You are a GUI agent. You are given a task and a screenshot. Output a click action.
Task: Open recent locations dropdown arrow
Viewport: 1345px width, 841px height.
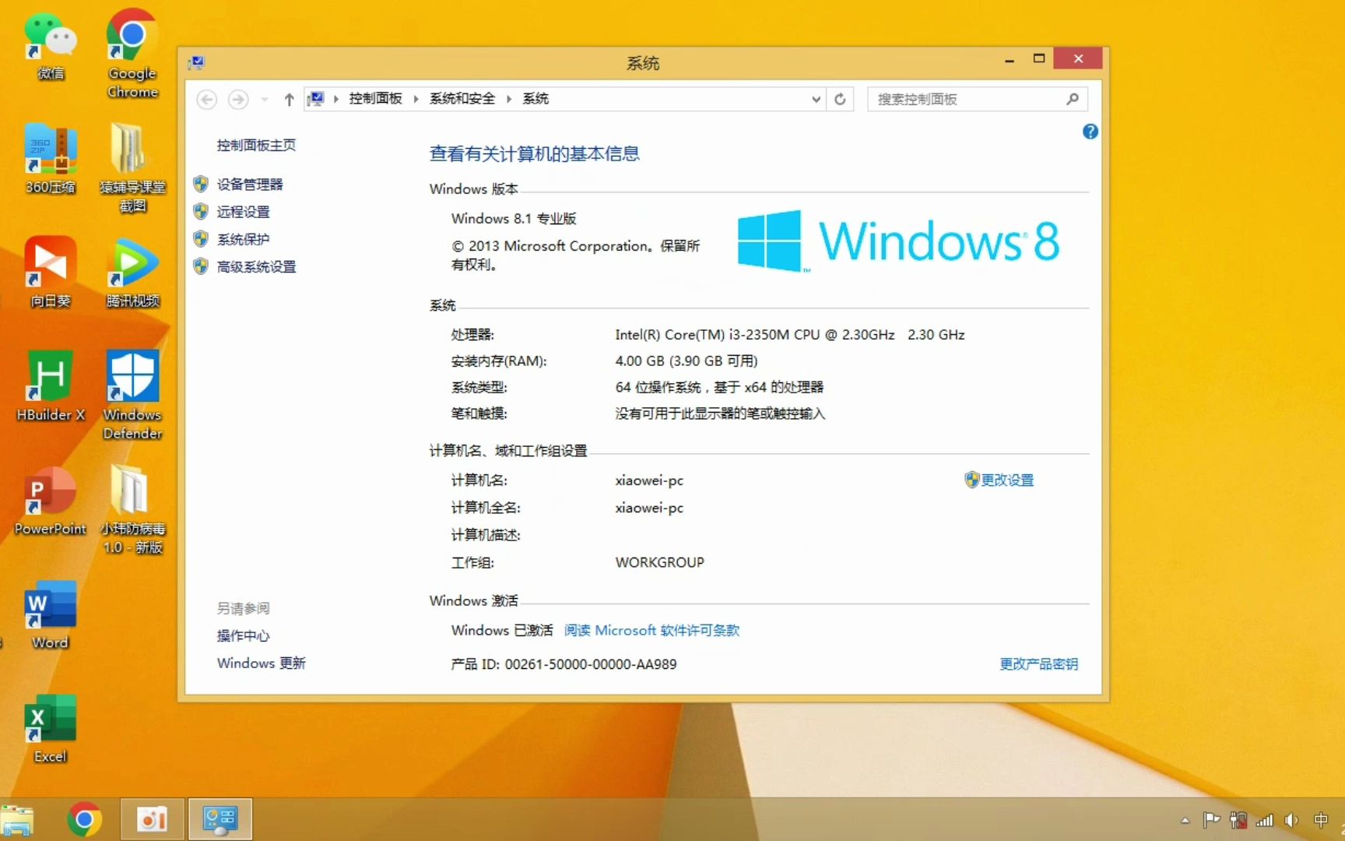pos(265,99)
